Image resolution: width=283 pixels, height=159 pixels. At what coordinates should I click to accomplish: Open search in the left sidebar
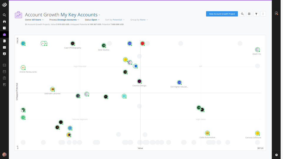click(4, 15)
